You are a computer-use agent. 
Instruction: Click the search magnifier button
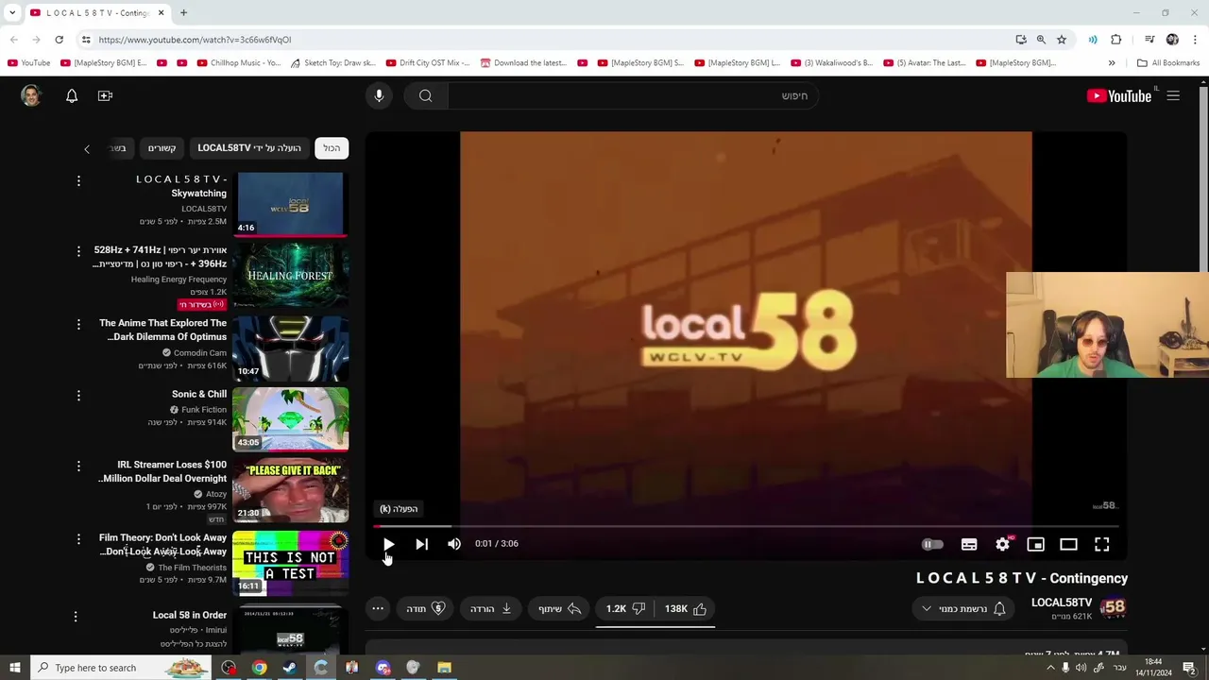(426, 95)
